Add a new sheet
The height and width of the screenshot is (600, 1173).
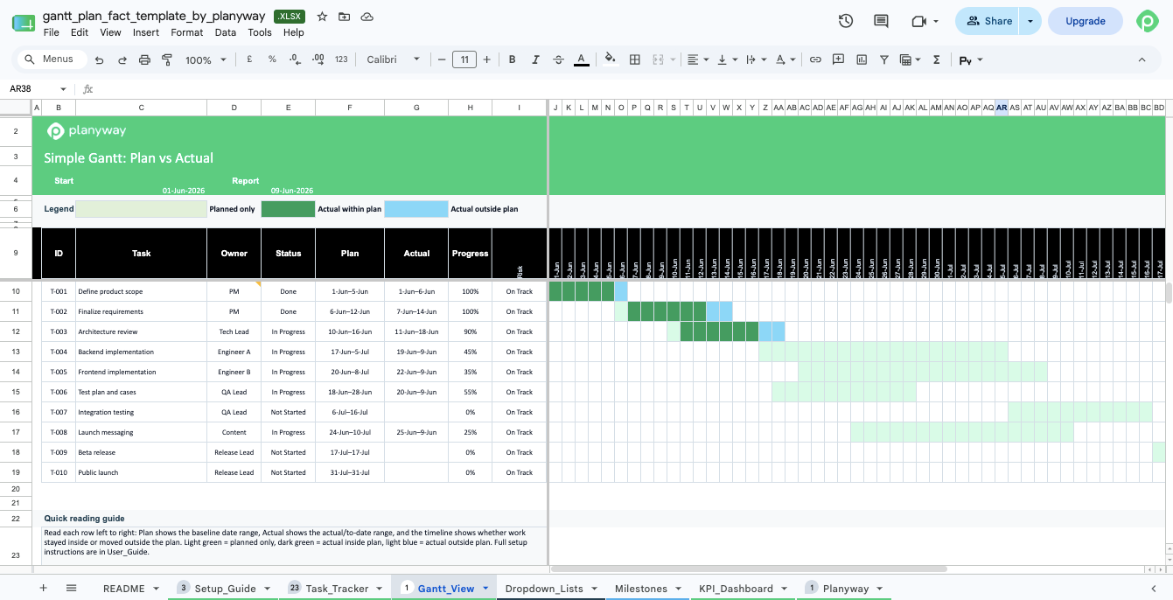(x=43, y=589)
